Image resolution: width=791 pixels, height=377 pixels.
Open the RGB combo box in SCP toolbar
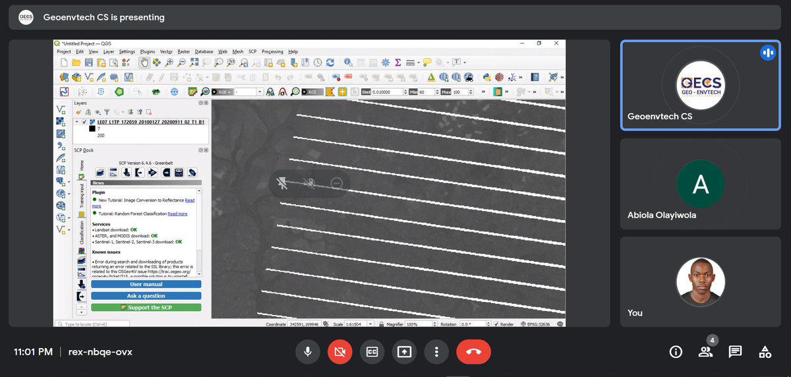tap(249, 92)
